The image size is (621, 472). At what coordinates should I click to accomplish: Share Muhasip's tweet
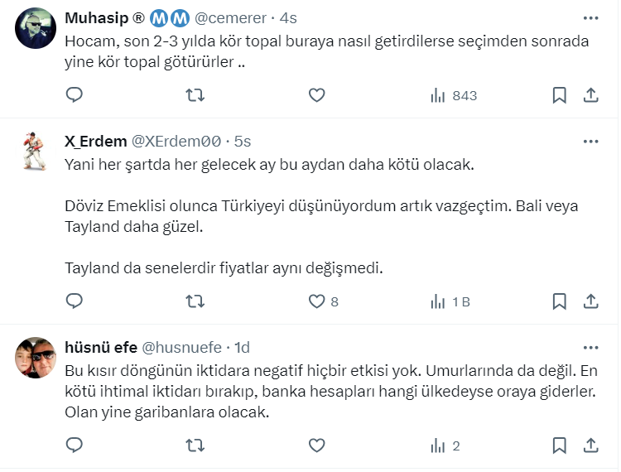point(591,95)
